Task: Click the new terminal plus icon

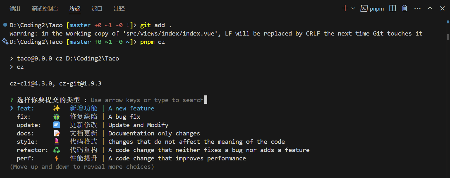Action: coord(345,9)
